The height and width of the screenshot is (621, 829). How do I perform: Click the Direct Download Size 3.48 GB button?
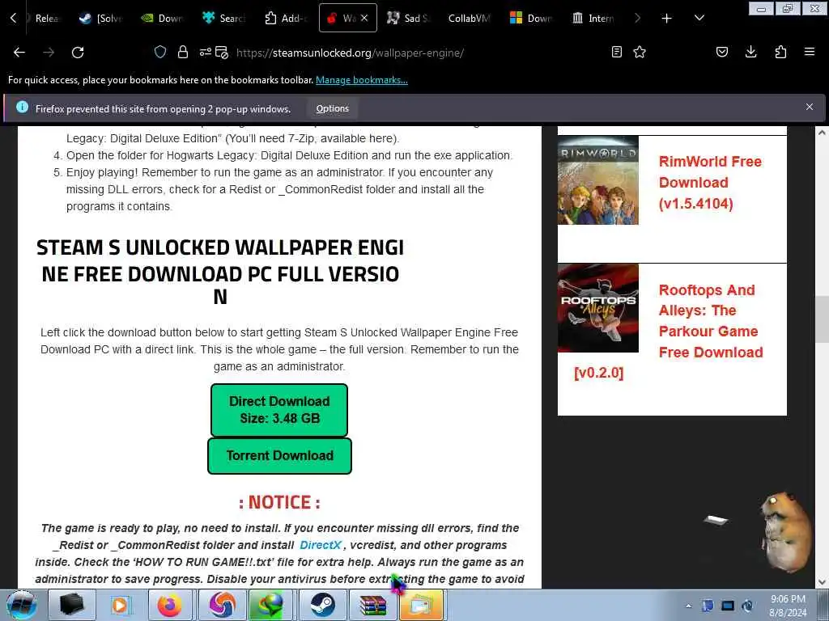coord(279,410)
